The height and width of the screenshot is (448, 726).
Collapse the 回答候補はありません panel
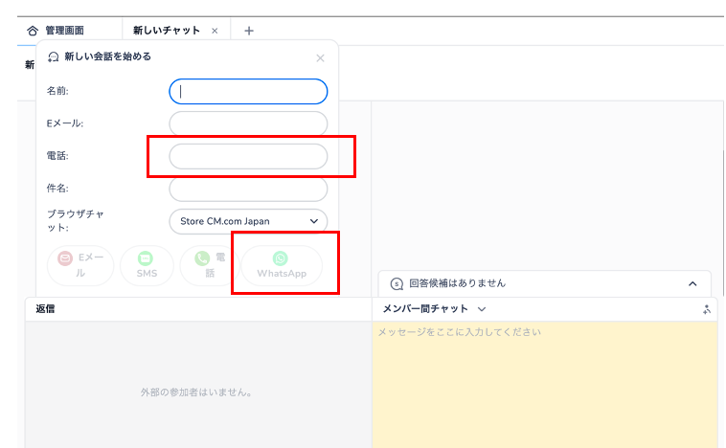692,283
